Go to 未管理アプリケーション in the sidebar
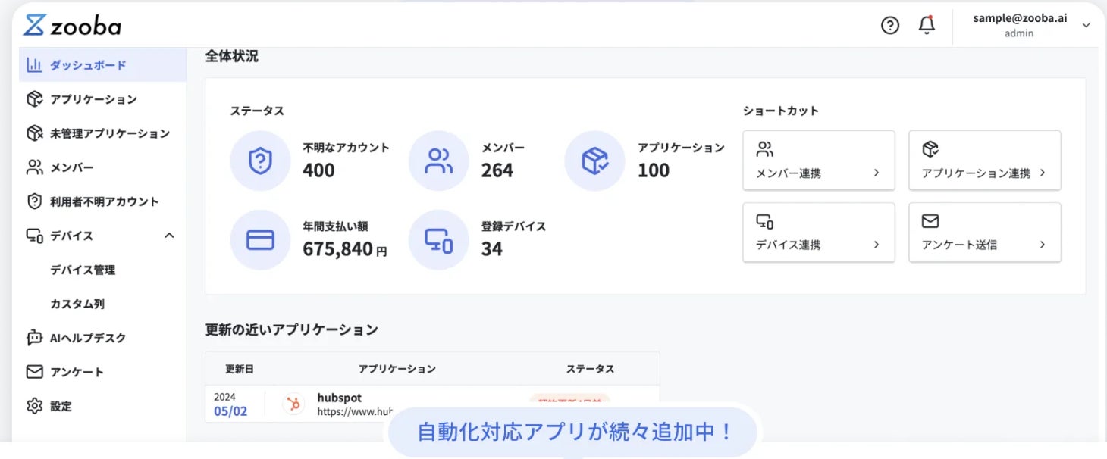Viewport: 1107px width, 459px height. [x=109, y=133]
